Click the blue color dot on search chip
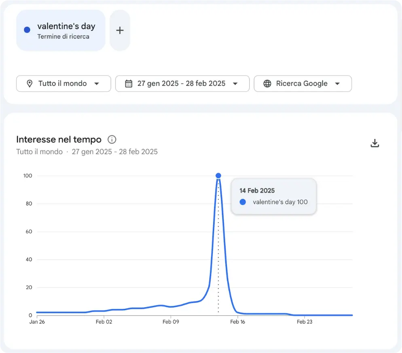Viewport: 402px width, 353px height. point(27,30)
